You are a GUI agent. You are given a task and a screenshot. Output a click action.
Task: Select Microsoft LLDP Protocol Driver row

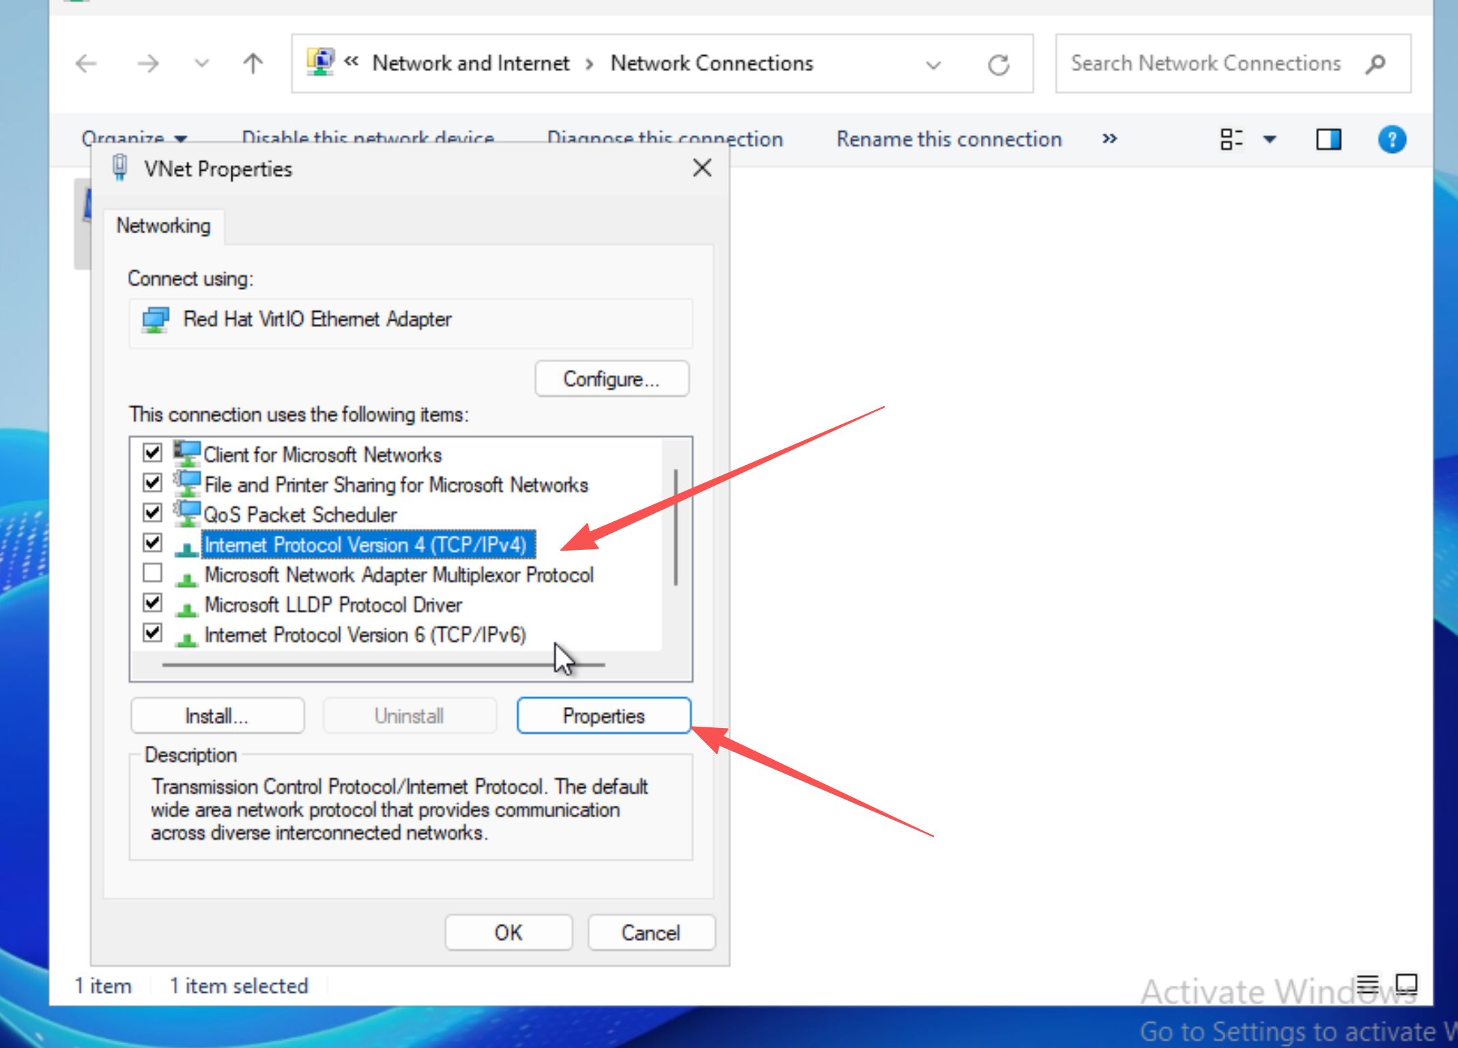point(333,605)
